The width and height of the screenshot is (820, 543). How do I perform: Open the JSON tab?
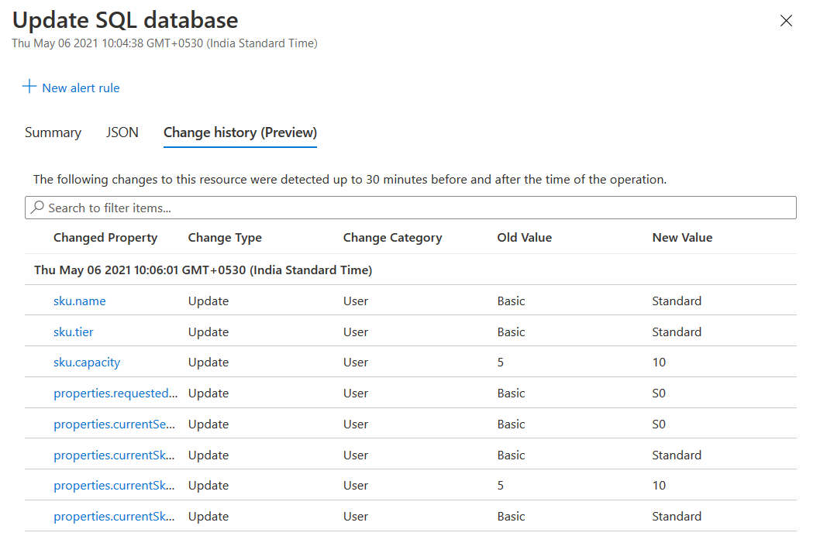click(x=122, y=132)
